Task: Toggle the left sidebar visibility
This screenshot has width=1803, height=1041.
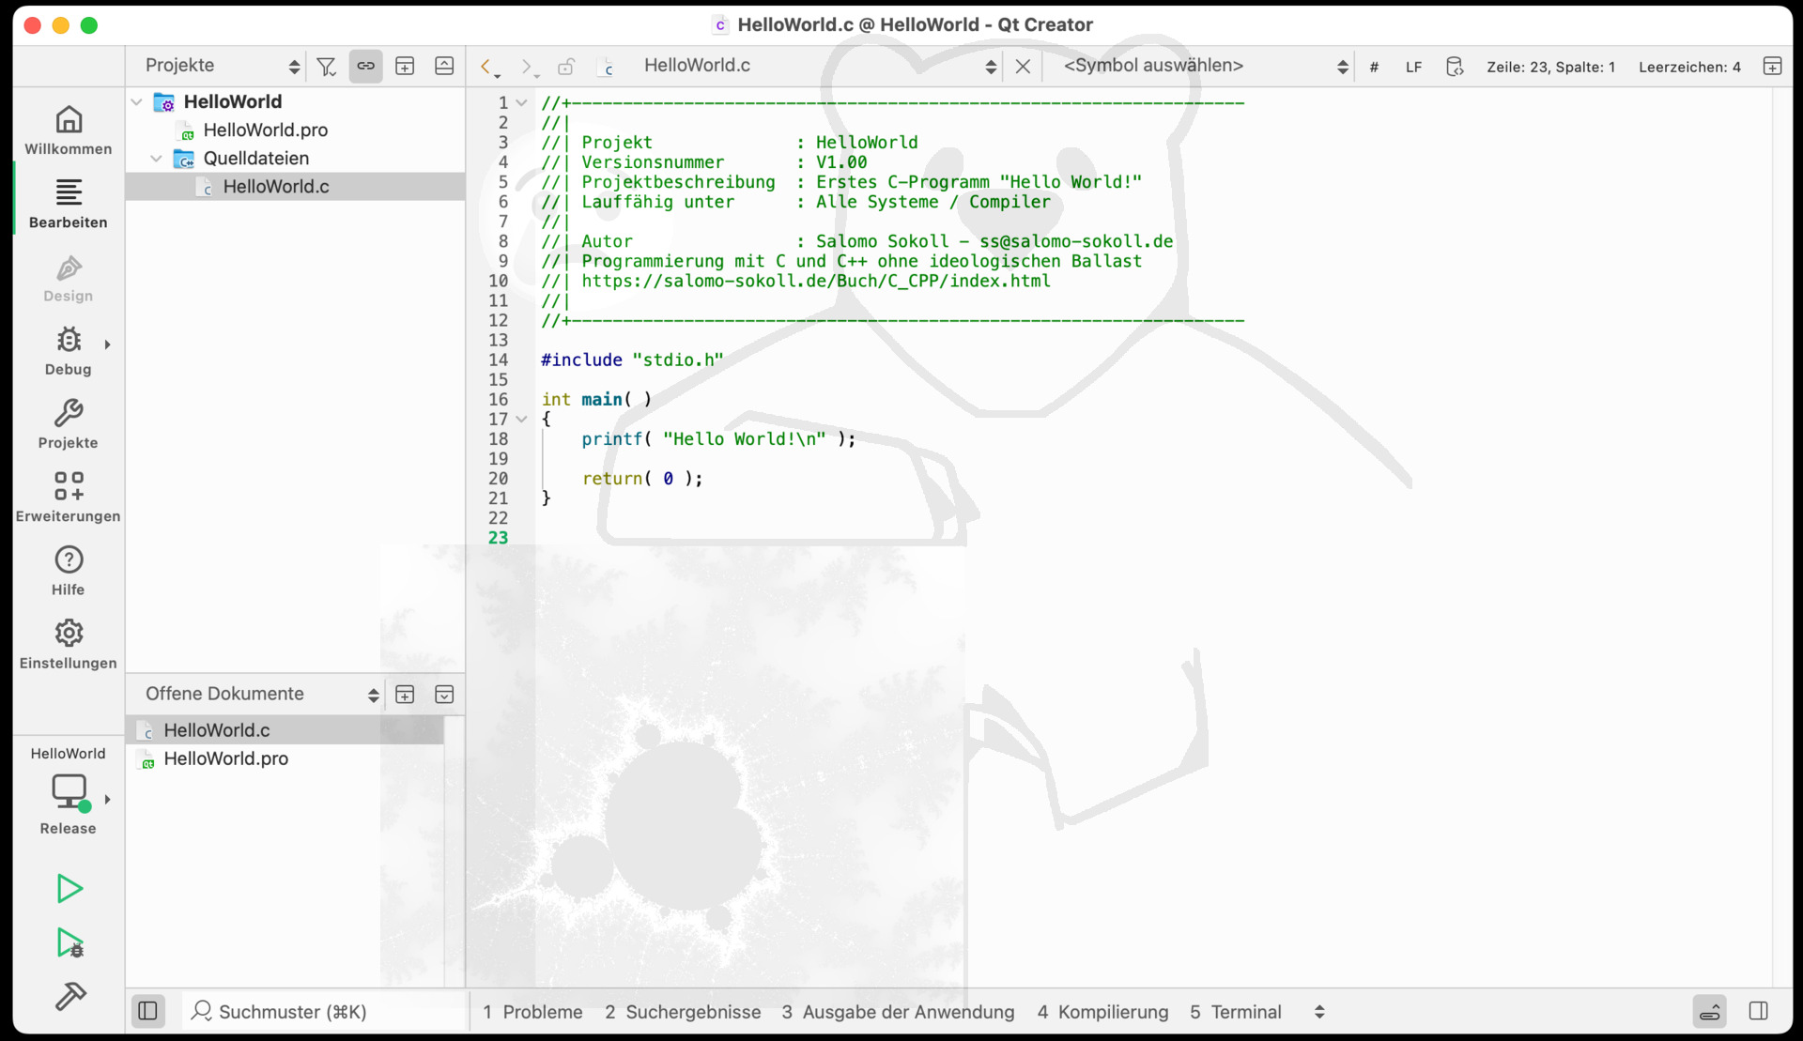Action: pos(147,1011)
